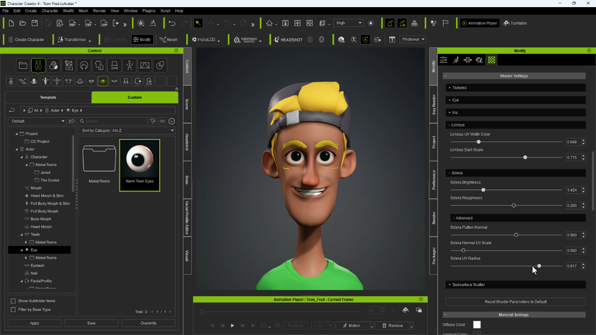Open the Photoreal render mode dropdown
Screen dimensions: 596x335
pyautogui.click(x=413, y=39)
